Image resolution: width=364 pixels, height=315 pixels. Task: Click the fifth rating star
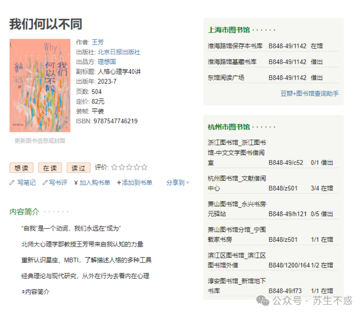[144, 167]
